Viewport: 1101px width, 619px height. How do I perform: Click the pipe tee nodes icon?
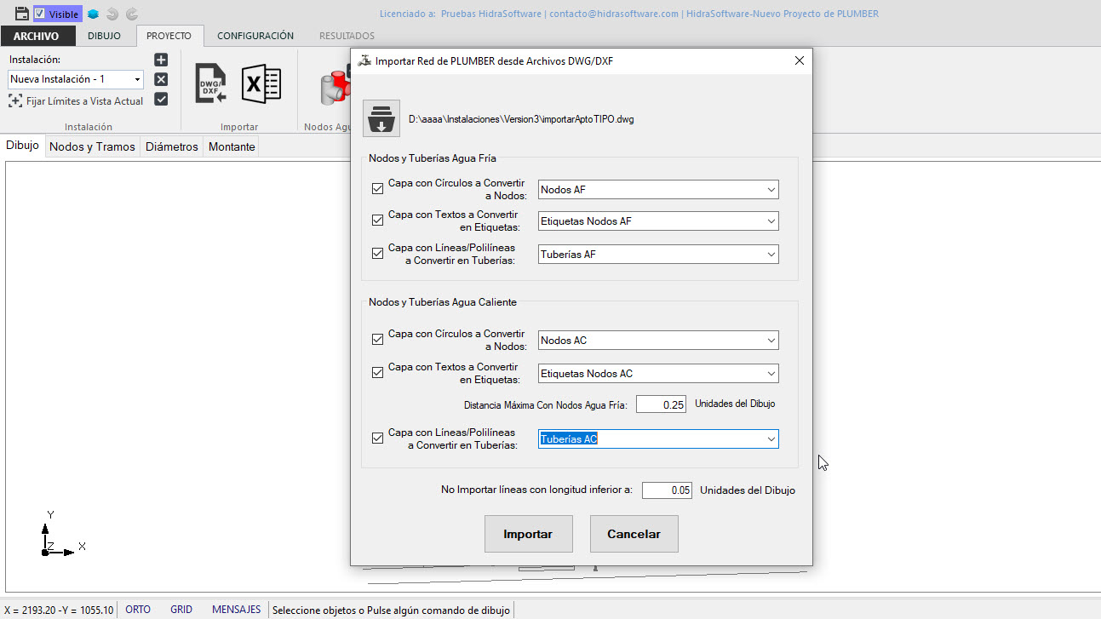(x=335, y=88)
